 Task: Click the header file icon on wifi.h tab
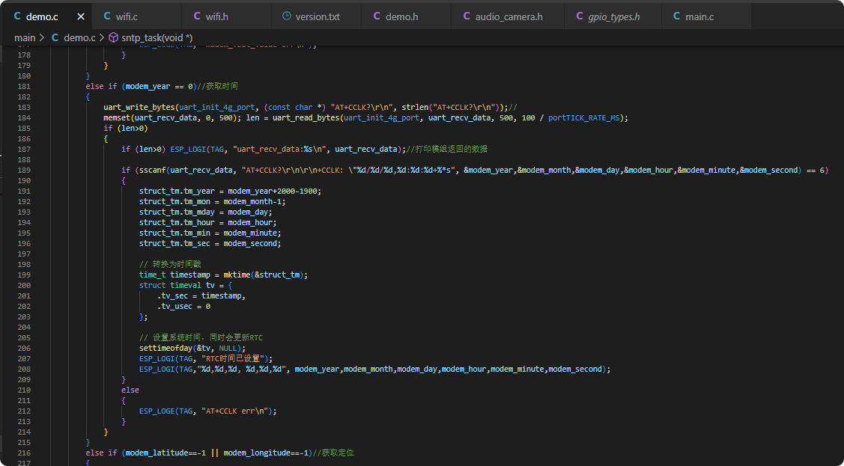[197, 16]
